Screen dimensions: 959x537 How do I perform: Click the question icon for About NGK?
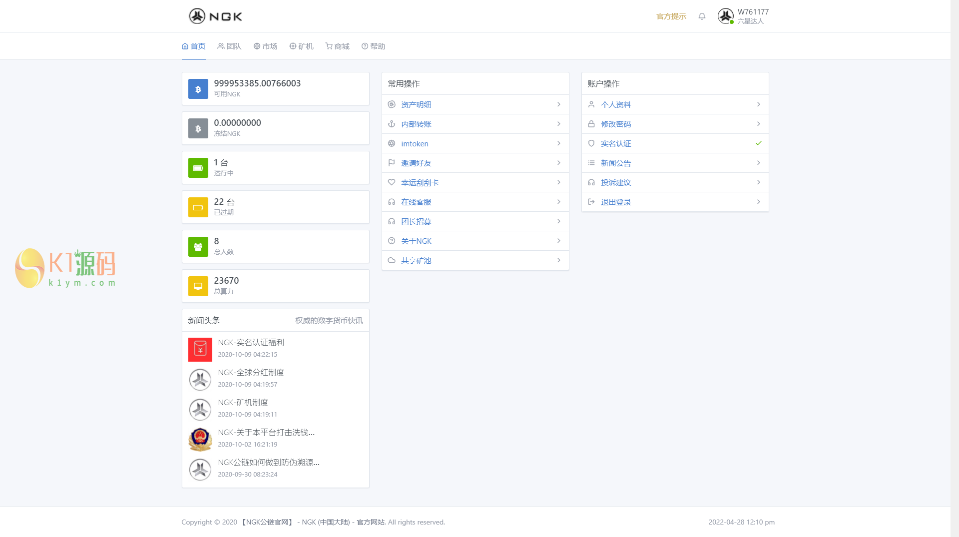tap(392, 241)
